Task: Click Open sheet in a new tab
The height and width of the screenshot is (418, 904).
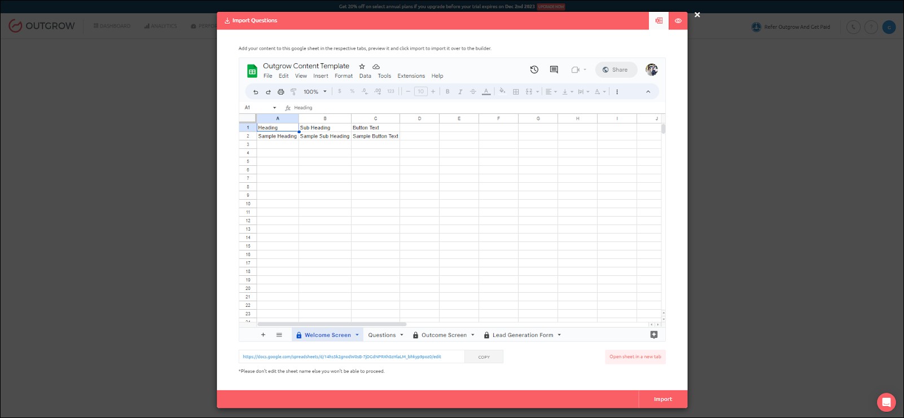Action: (x=635, y=357)
